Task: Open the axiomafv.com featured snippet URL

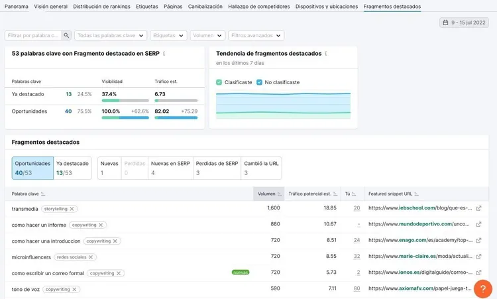Action: pyautogui.click(x=420, y=288)
